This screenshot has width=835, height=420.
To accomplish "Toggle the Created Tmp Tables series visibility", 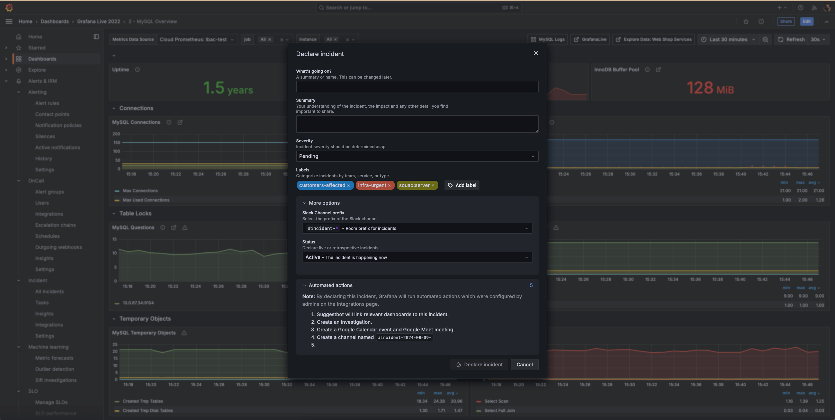I will point(143,401).
